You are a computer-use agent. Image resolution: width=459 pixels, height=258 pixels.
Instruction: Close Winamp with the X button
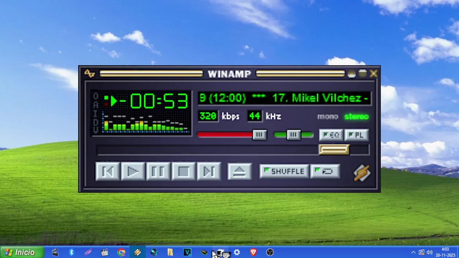(374, 73)
